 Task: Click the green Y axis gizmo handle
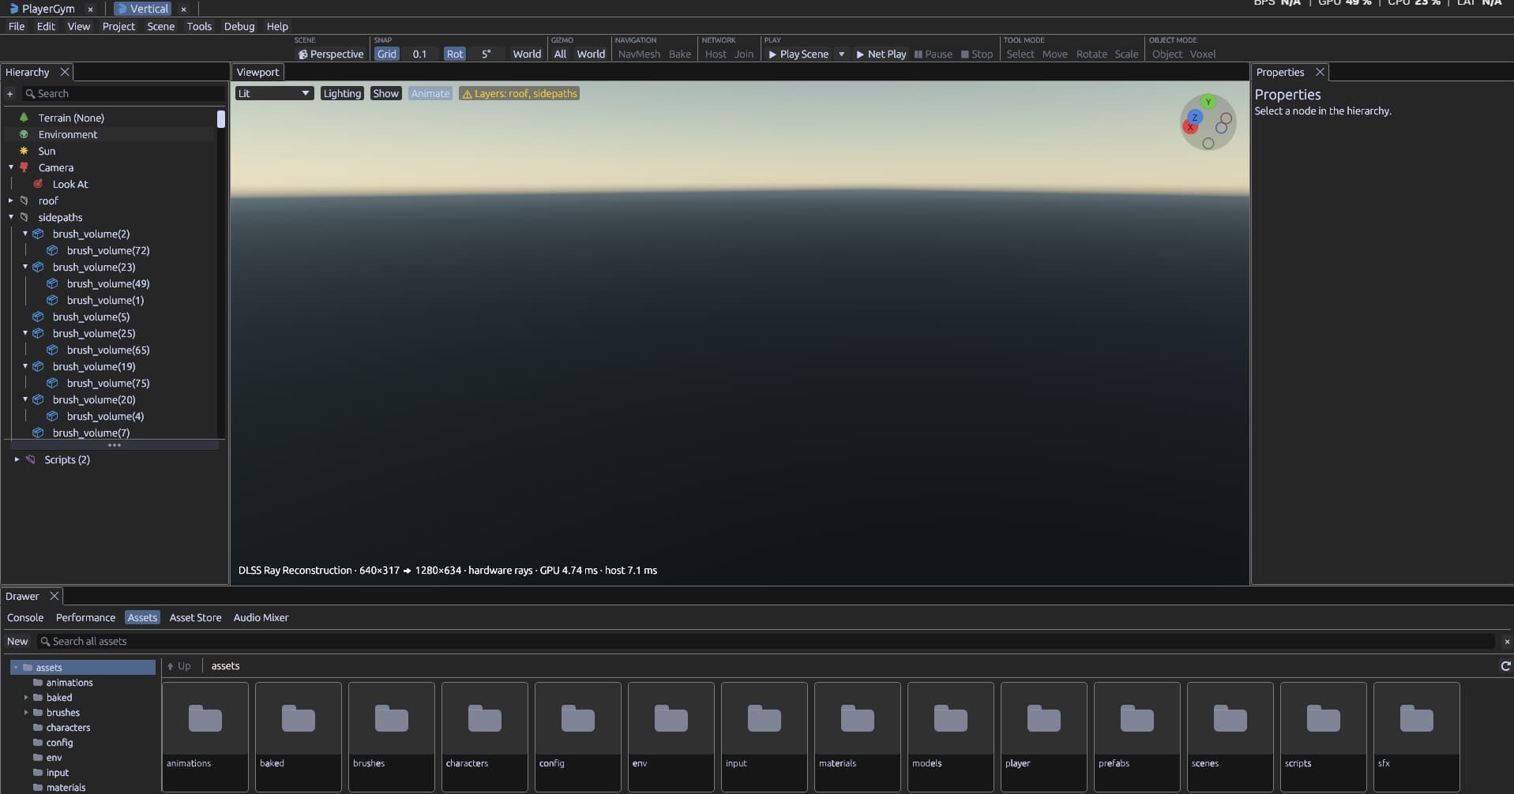tap(1208, 102)
